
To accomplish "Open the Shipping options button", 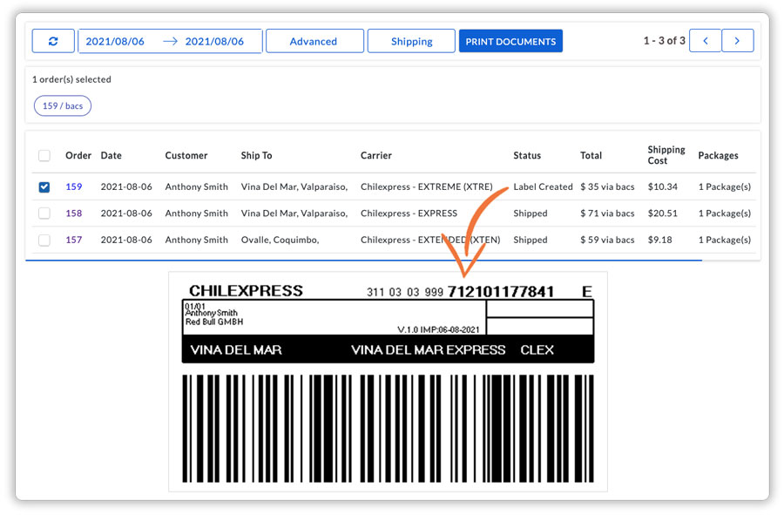I will pos(411,41).
